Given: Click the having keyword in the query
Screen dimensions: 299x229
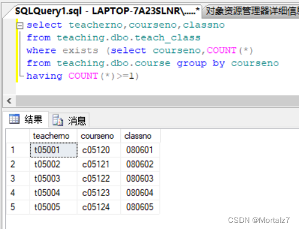Looking at the screenshot, I should pyautogui.click(x=45, y=76).
